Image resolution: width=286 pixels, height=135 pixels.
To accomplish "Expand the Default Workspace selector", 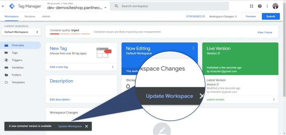I will [x=21, y=32].
